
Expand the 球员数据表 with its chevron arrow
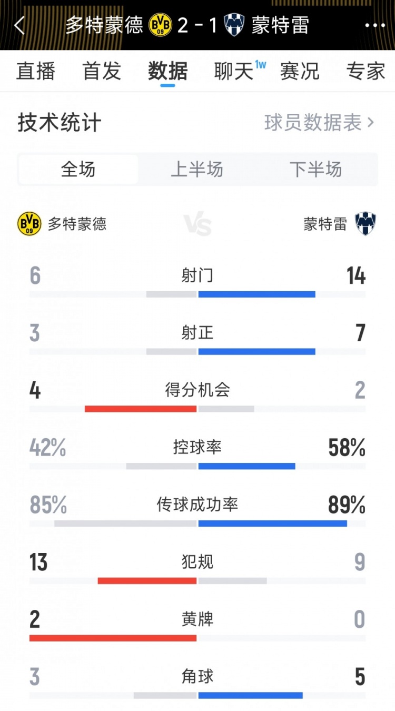[372, 123]
